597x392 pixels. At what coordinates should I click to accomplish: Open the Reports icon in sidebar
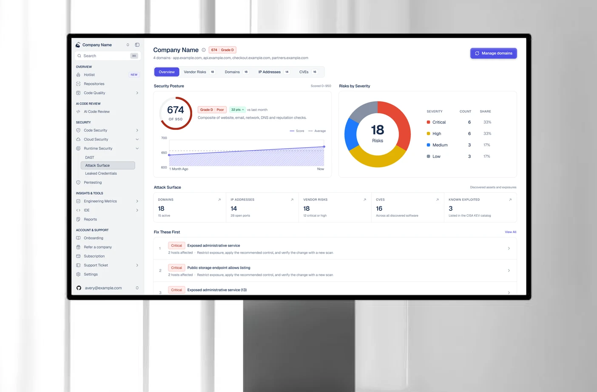click(78, 219)
